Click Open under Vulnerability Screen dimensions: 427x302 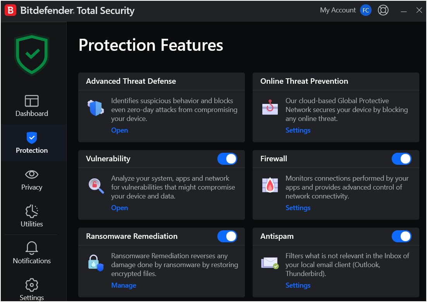pos(120,208)
